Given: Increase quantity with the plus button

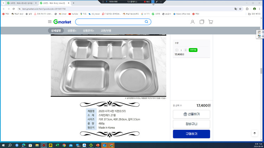Looking at the screenshot, I should [186, 50].
